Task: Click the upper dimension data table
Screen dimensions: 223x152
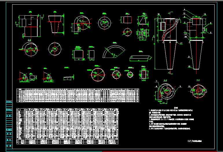Action: click(78, 95)
